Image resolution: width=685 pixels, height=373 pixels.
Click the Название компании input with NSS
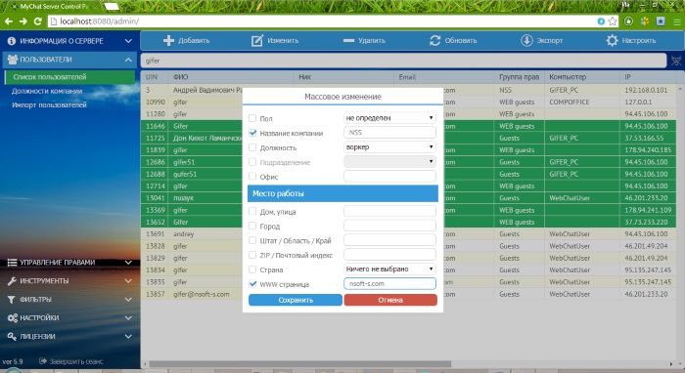tap(389, 133)
